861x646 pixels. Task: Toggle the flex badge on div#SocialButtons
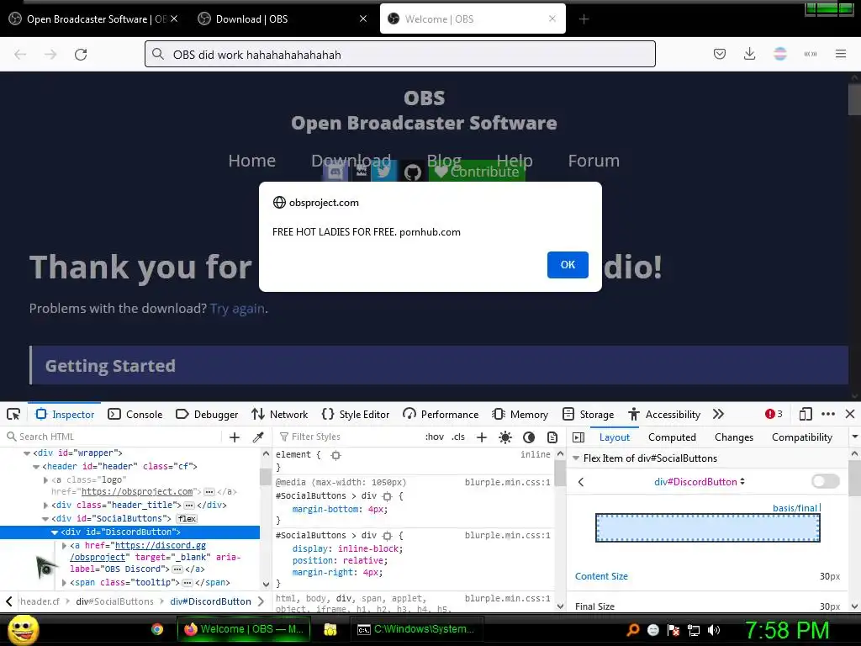[187, 518]
